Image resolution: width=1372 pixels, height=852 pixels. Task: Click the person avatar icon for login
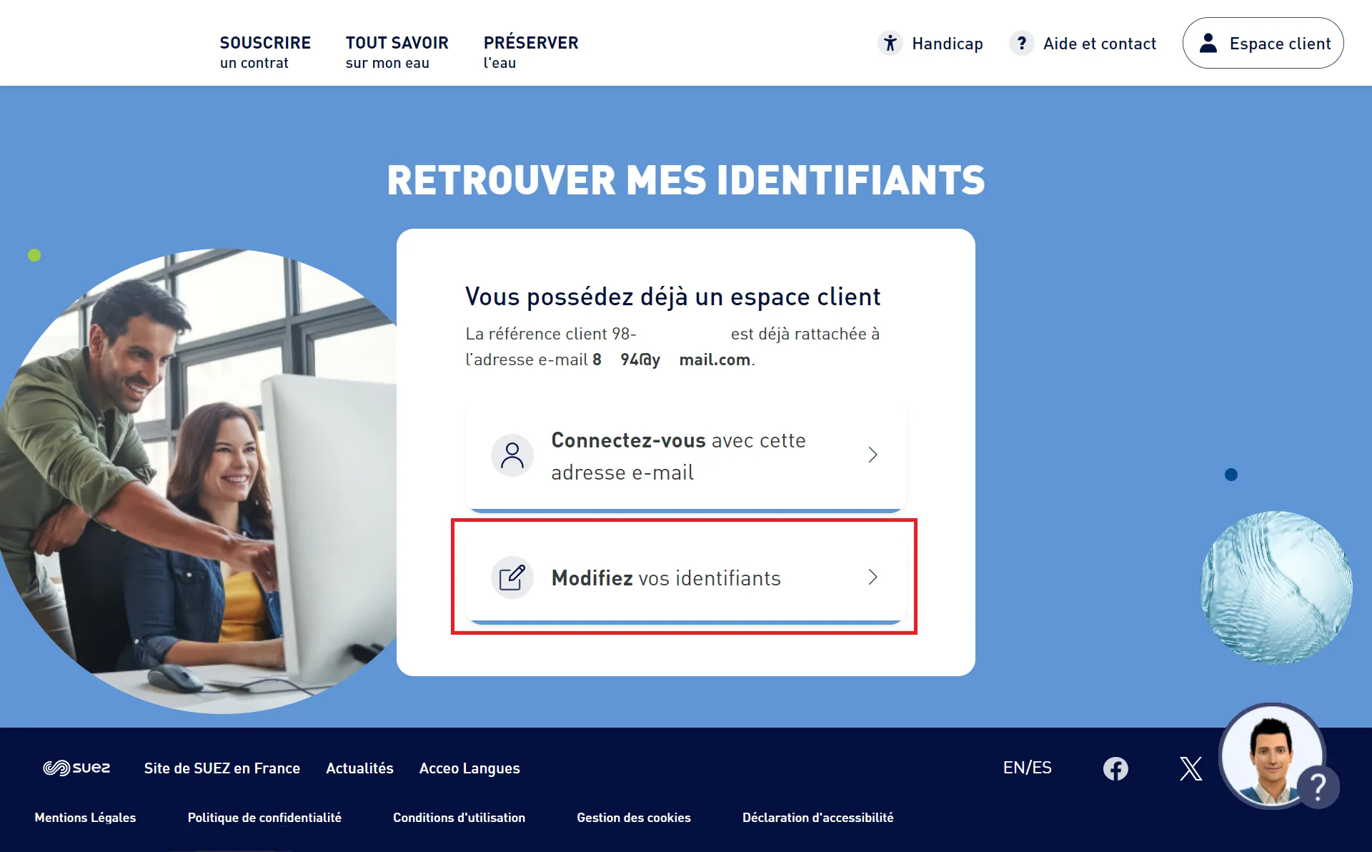(x=1208, y=42)
